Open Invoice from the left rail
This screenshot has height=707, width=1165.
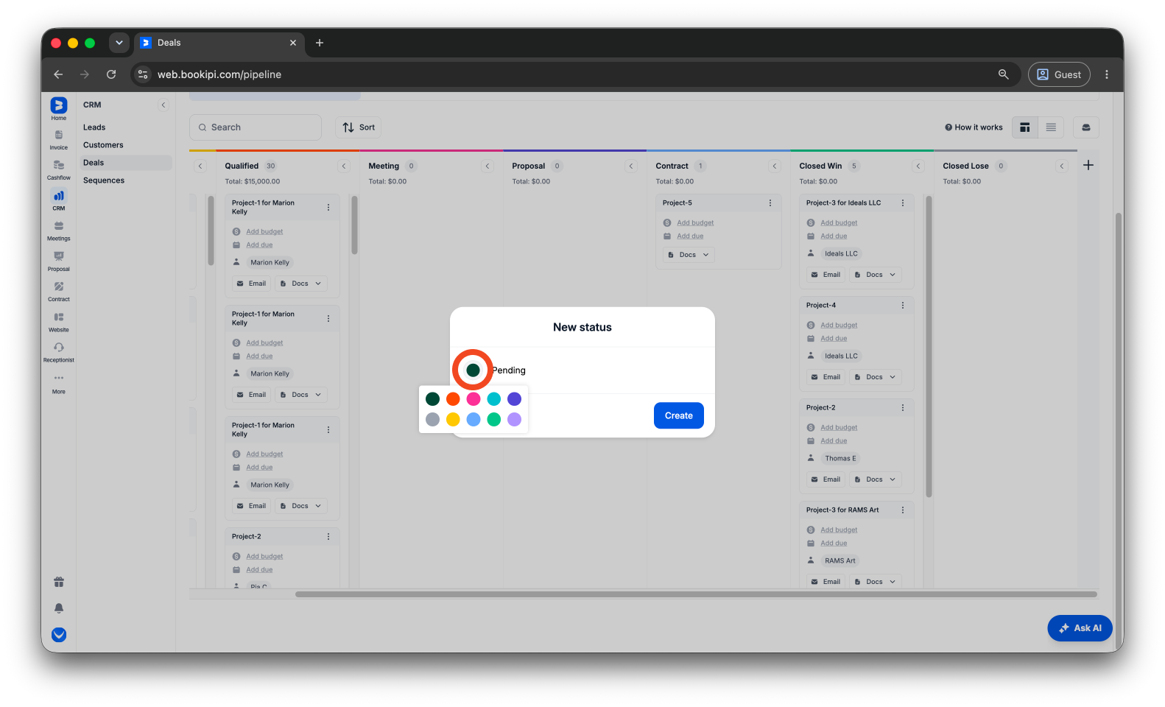click(x=59, y=139)
